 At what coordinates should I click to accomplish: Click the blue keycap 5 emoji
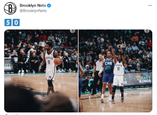click(8, 22)
